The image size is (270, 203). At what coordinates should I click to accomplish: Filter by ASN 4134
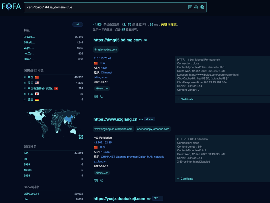pyautogui.click(x=104, y=68)
